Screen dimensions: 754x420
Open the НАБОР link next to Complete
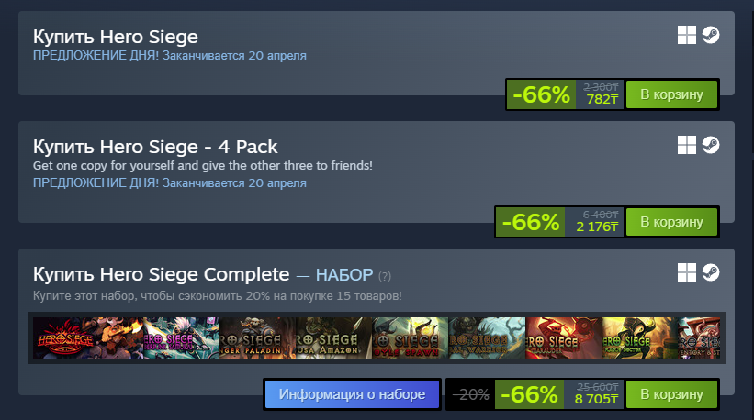[x=344, y=274]
